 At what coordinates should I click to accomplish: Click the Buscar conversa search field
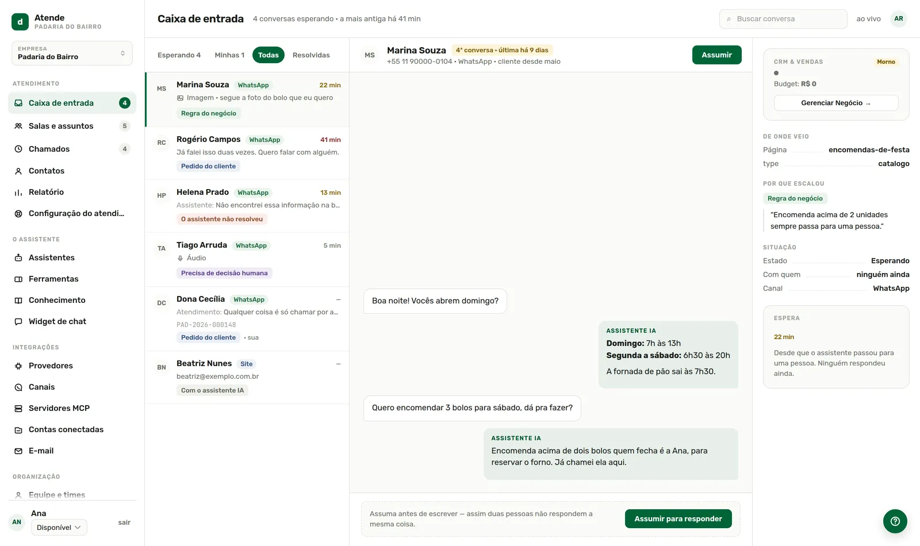pos(783,19)
